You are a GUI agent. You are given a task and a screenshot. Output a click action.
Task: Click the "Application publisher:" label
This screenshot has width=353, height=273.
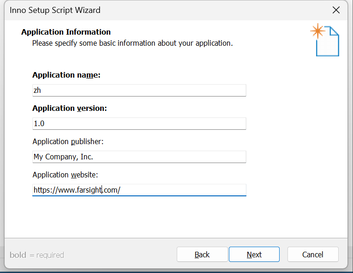[68, 141]
